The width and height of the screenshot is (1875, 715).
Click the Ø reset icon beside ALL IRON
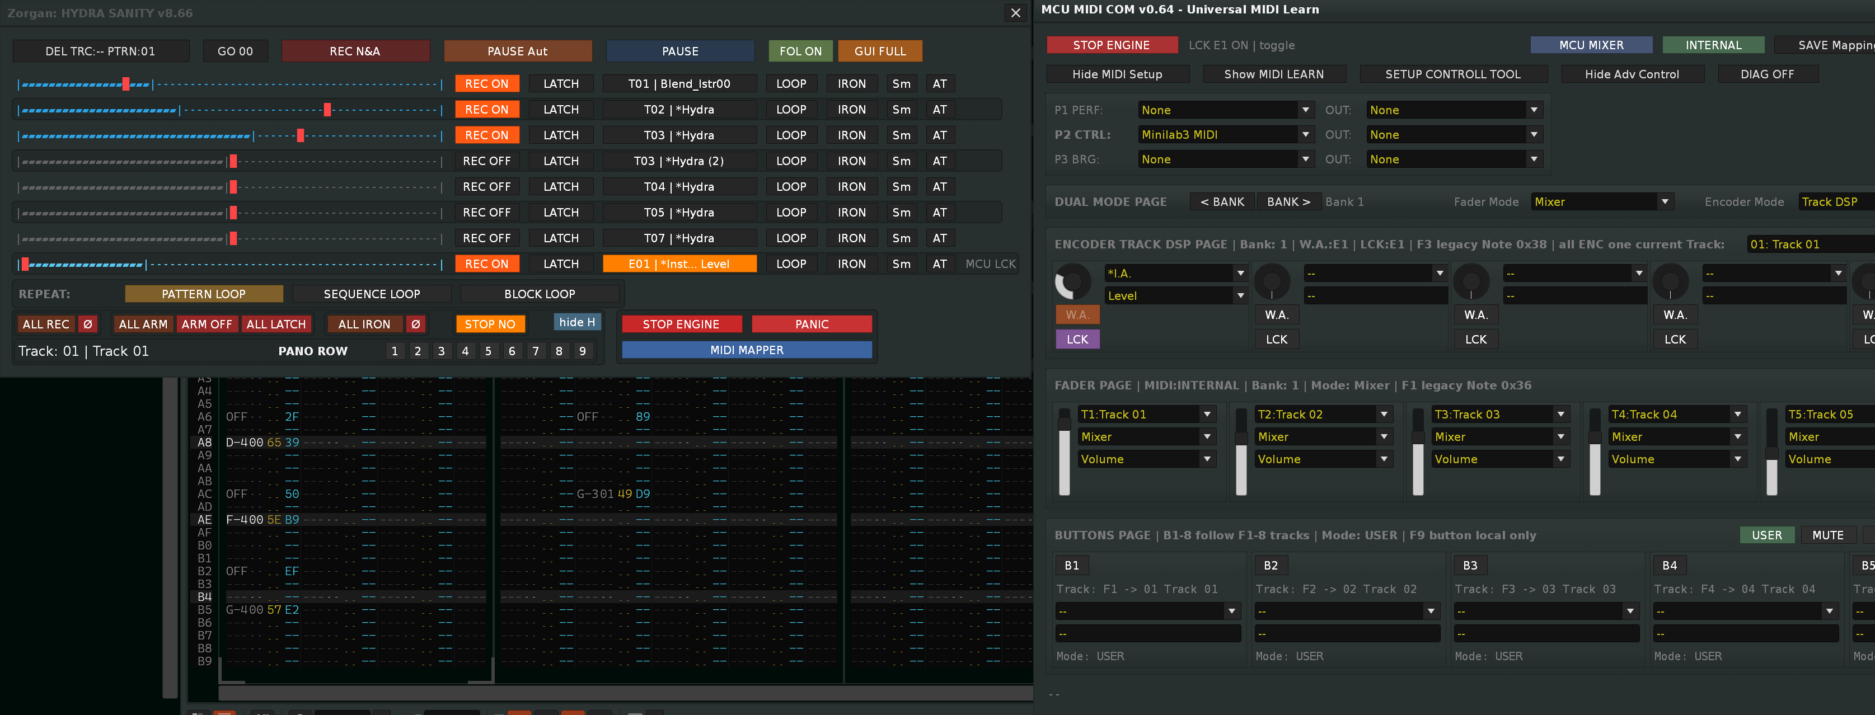[x=416, y=324]
